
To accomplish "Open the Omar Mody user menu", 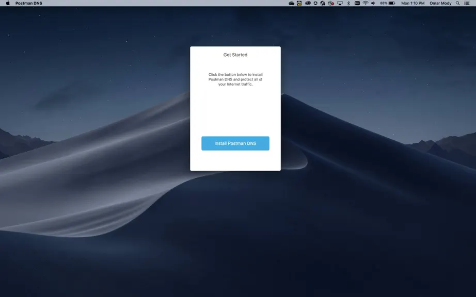I will pos(440,3).
